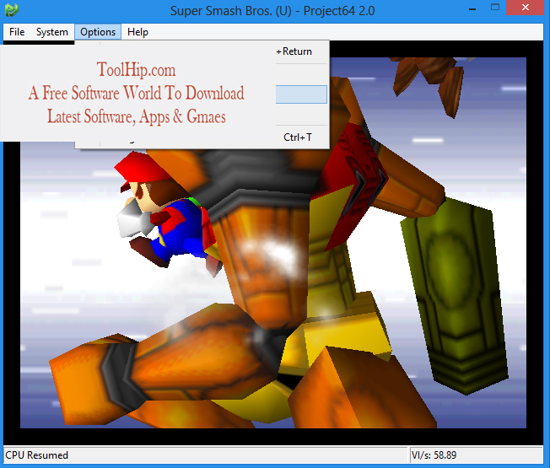The width and height of the screenshot is (550, 468).
Task: Click the 'CPU Resumed' status text
Action: coord(36,455)
